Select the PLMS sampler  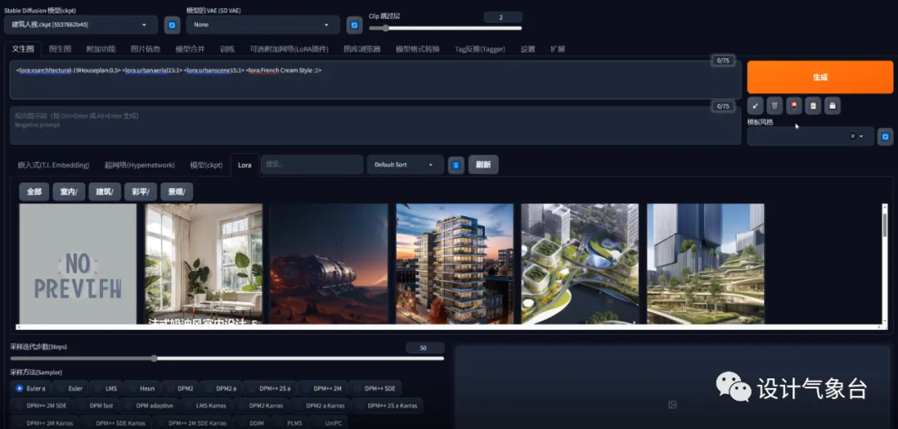point(290,422)
